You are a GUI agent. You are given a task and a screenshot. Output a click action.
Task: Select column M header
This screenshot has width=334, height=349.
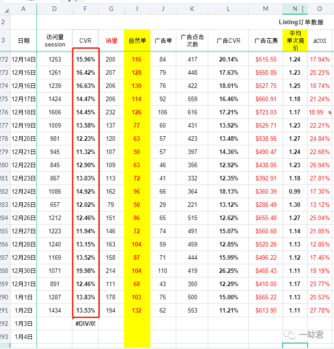(x=266, y=9)
